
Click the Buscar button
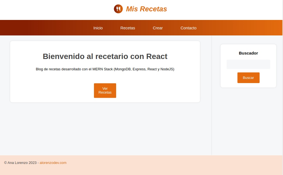click(248, 78)
